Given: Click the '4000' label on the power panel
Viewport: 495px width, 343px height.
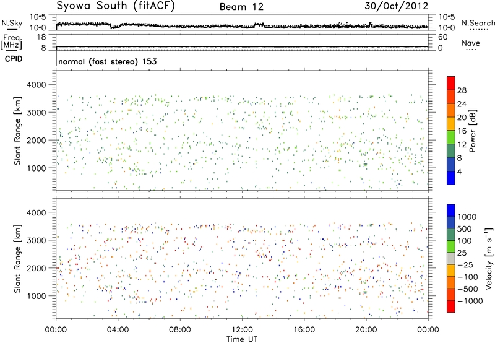Looking at the screenshot, I should click(36, 85).
